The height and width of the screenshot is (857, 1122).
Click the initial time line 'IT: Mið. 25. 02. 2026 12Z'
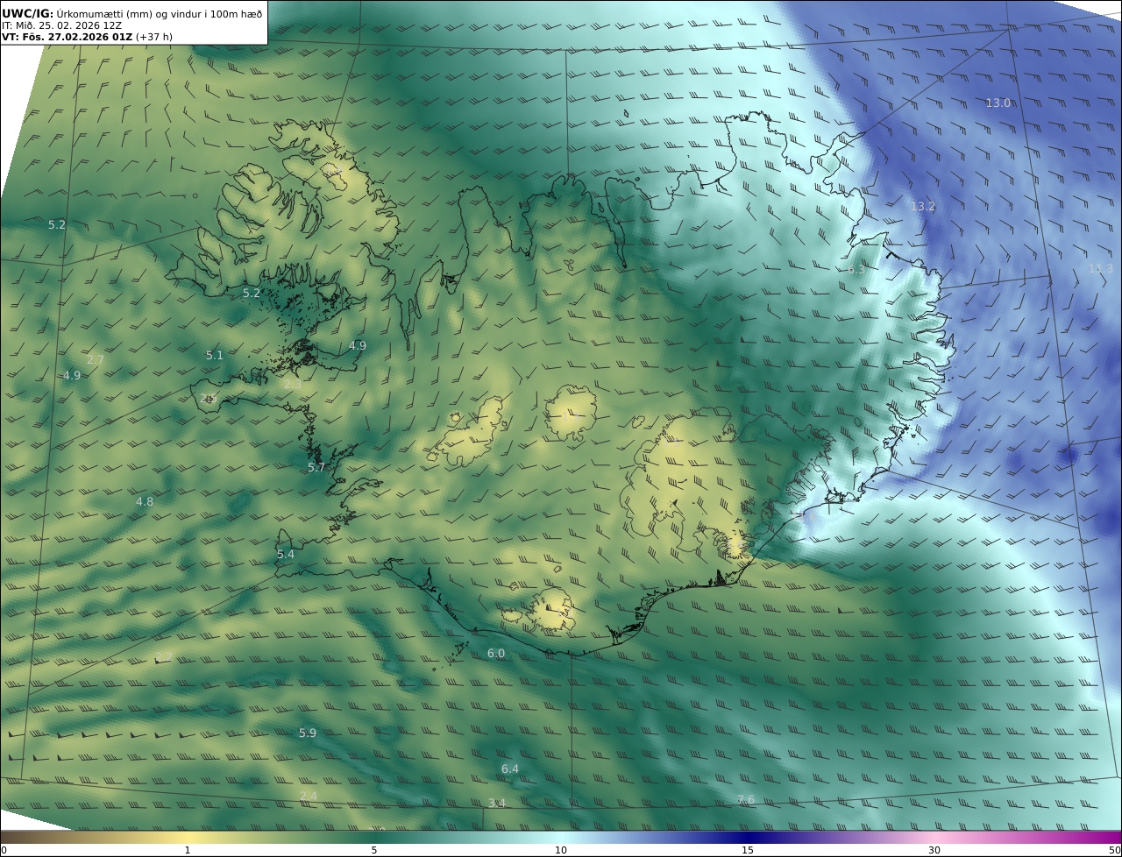(x=61, y=25)
